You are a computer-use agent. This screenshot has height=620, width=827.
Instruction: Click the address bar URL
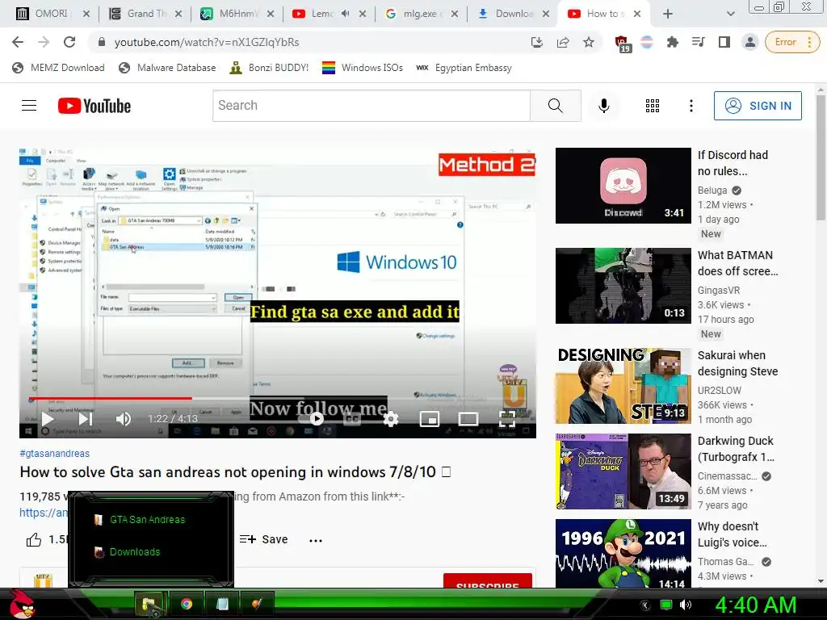(x=207, y=42)
